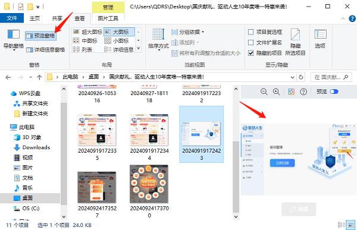This screenshot has height=230, width=357.
Task: Open 图片 folder in the navigation tree
Action: pos(23,168)
